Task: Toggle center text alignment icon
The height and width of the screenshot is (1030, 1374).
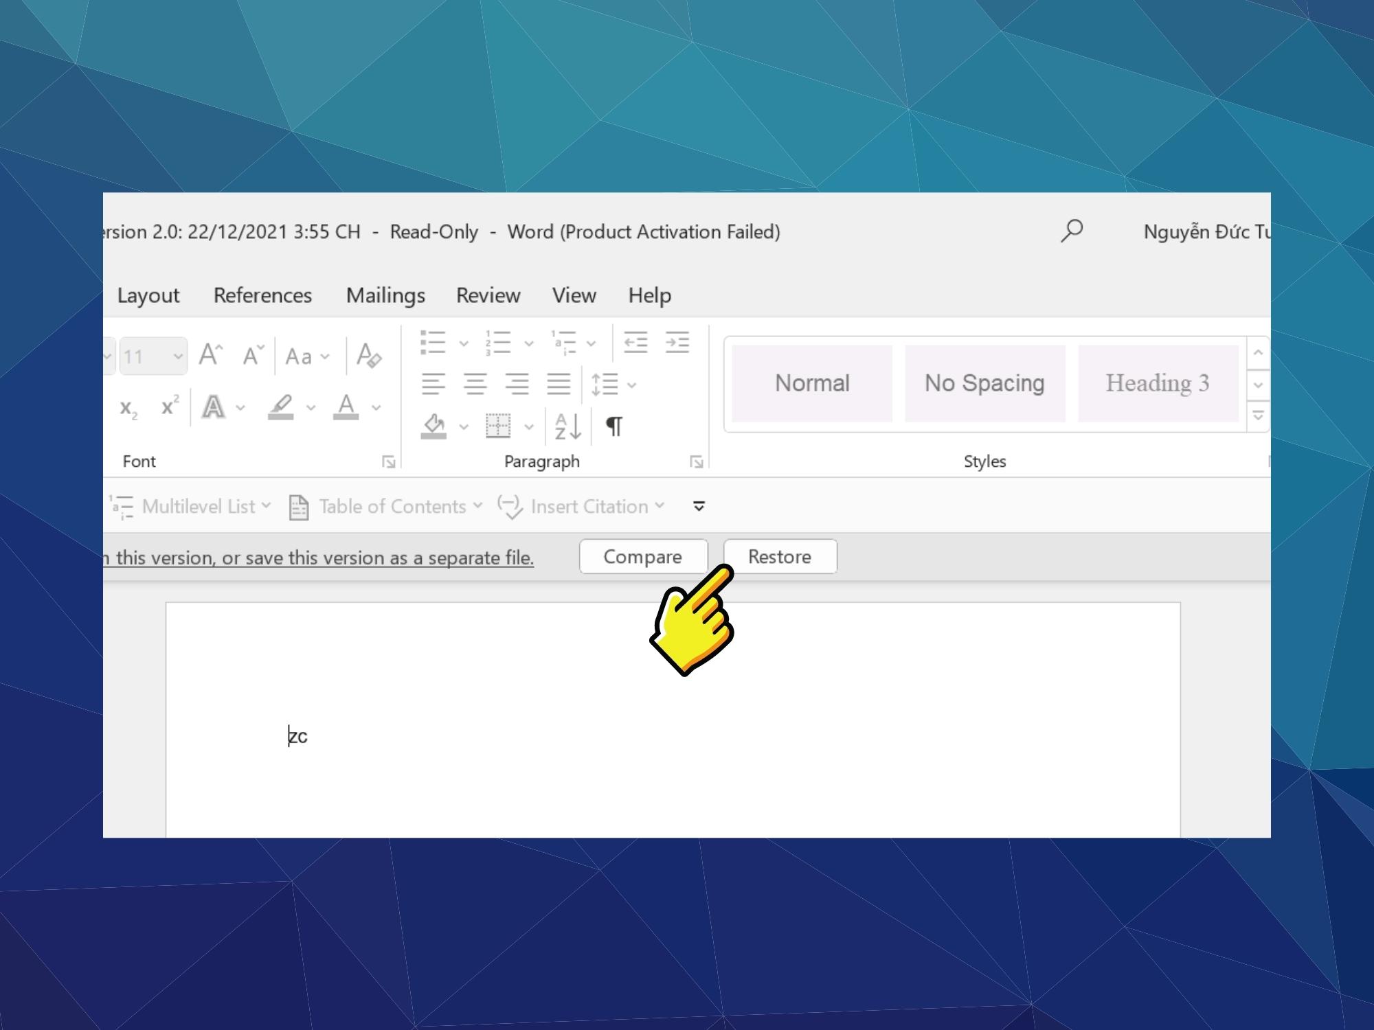Action: coord(472,385)
